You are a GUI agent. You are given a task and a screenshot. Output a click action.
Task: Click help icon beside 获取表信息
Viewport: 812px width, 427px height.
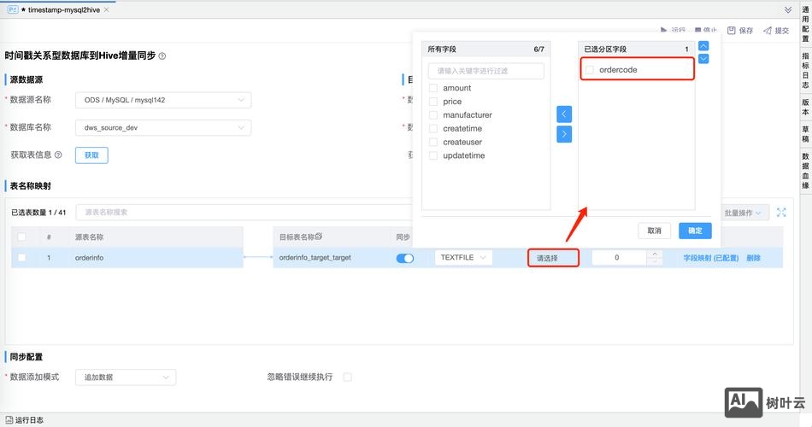point(58,155)
